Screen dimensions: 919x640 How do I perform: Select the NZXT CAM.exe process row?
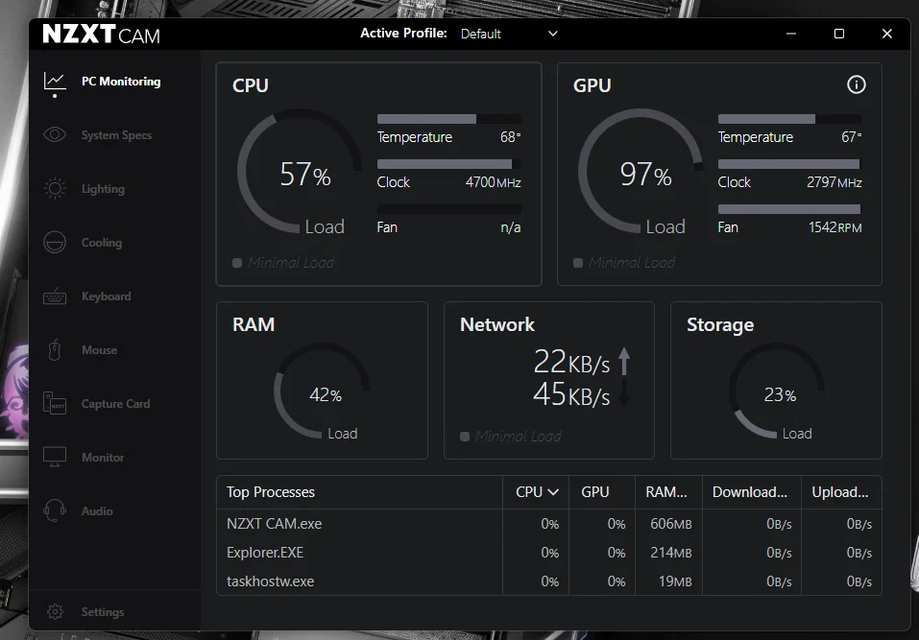275,524
